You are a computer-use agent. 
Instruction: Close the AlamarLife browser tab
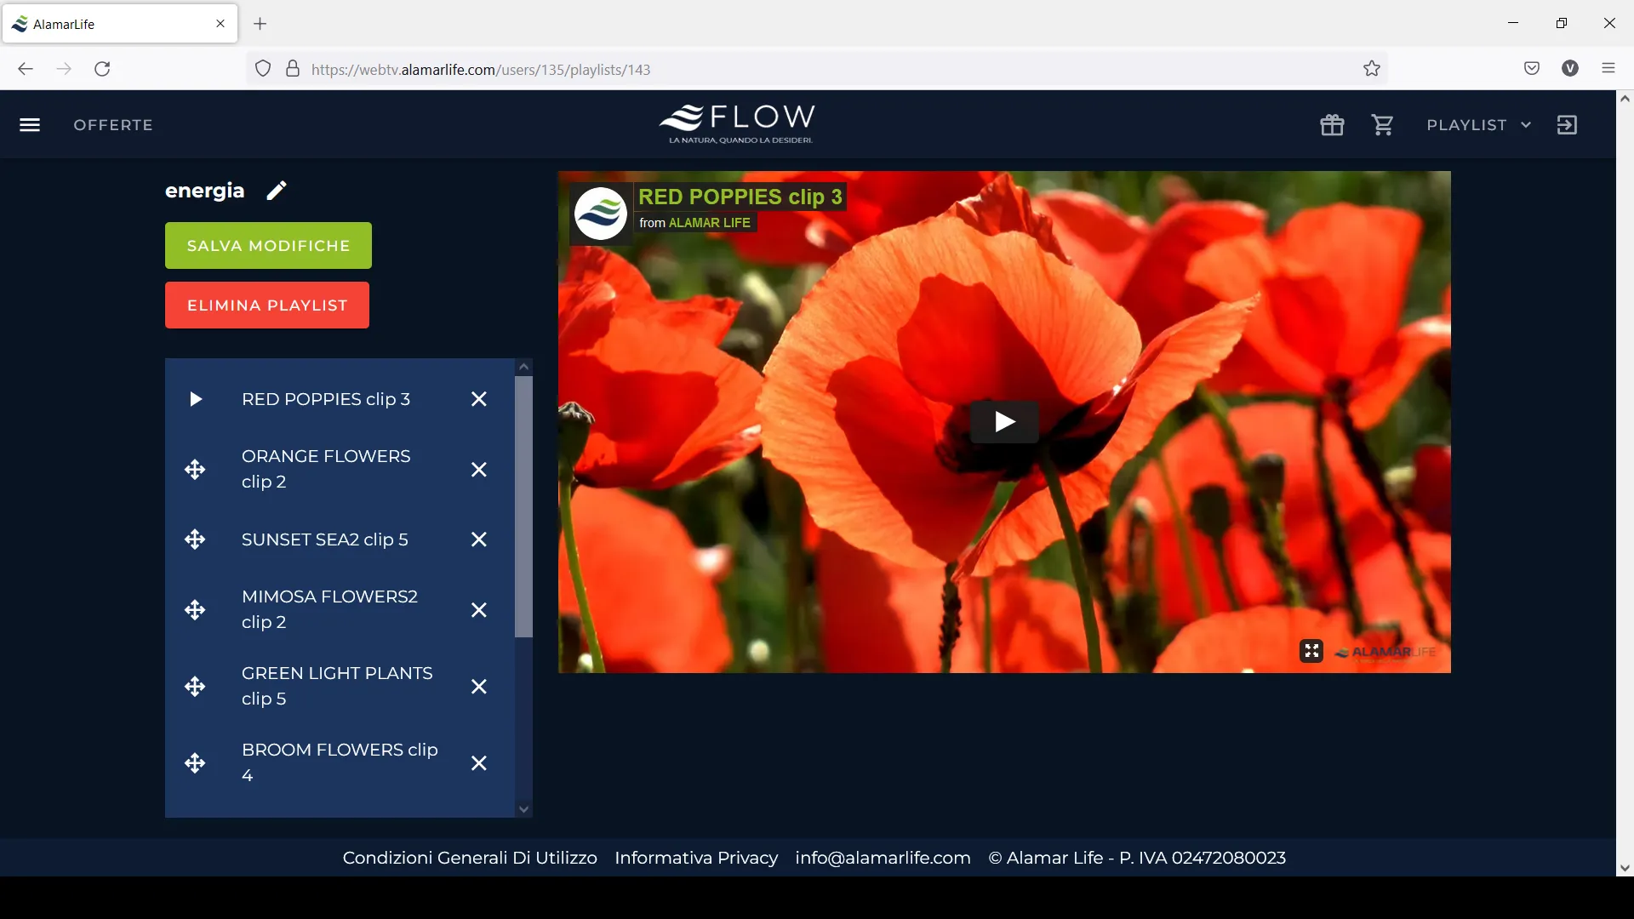(220, 24)
